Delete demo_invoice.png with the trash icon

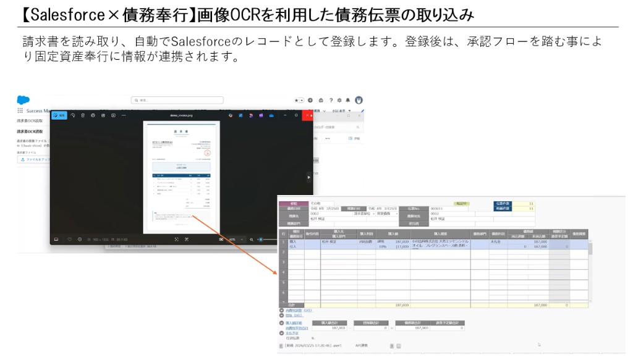(x=82, y=115)
